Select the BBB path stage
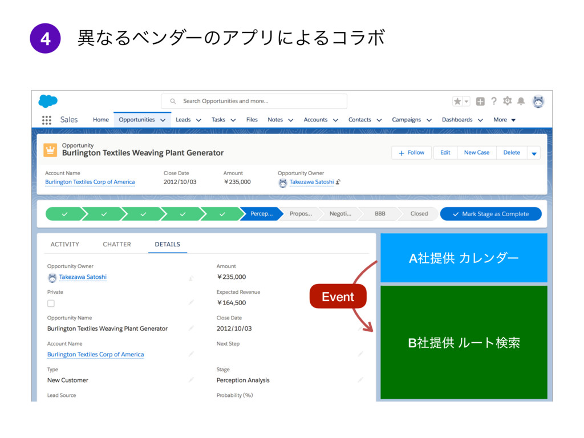The height and width of the screenshot is (438, 584). 380,214
